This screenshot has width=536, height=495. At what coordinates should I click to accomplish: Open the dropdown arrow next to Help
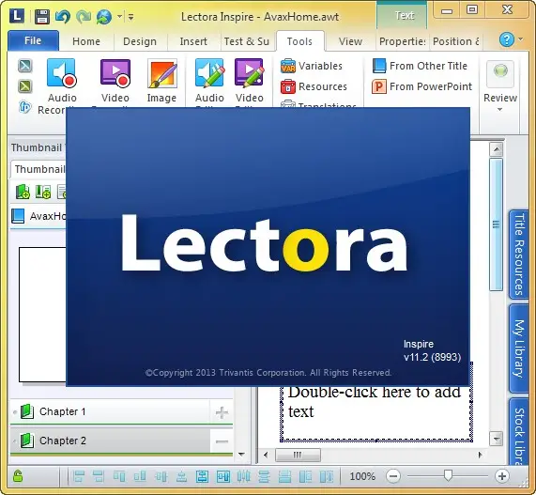[521, 39]
